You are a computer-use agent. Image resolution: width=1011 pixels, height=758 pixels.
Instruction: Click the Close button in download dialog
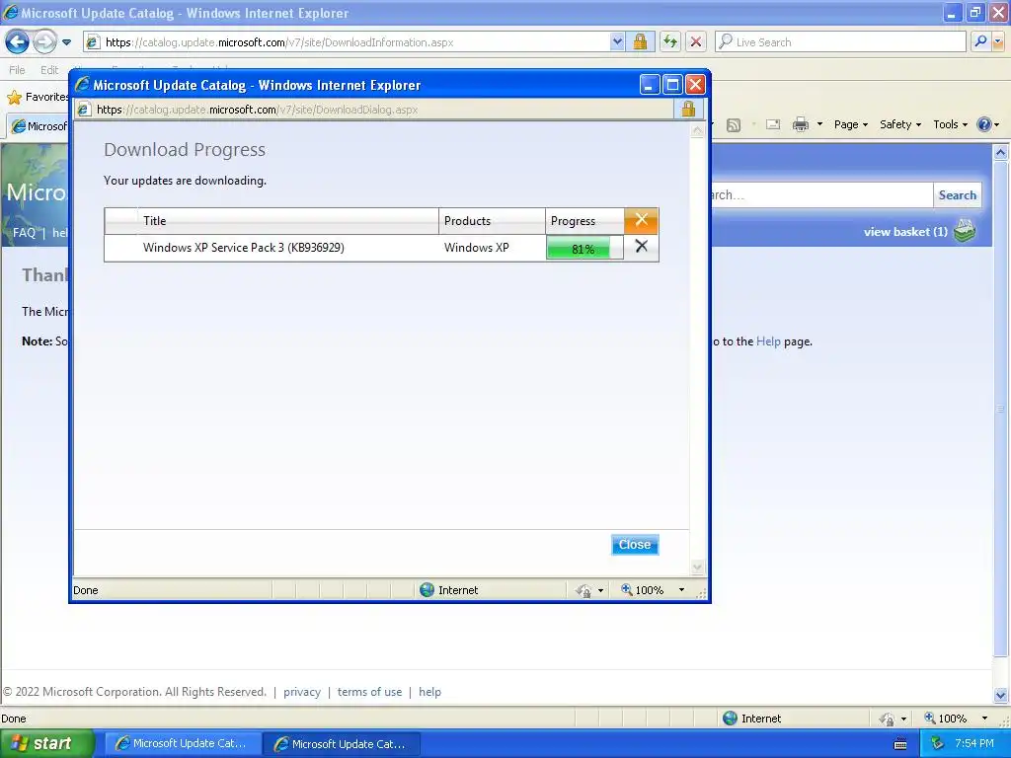(x=635, y=545)
